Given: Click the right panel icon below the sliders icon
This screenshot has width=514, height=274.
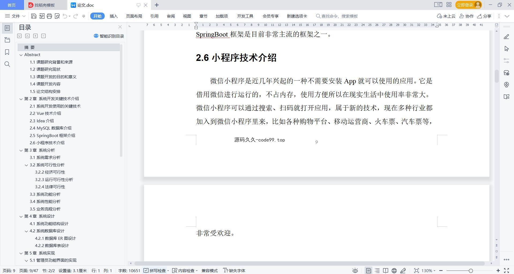Looking at the screenshot, I should tap(506, 73).
